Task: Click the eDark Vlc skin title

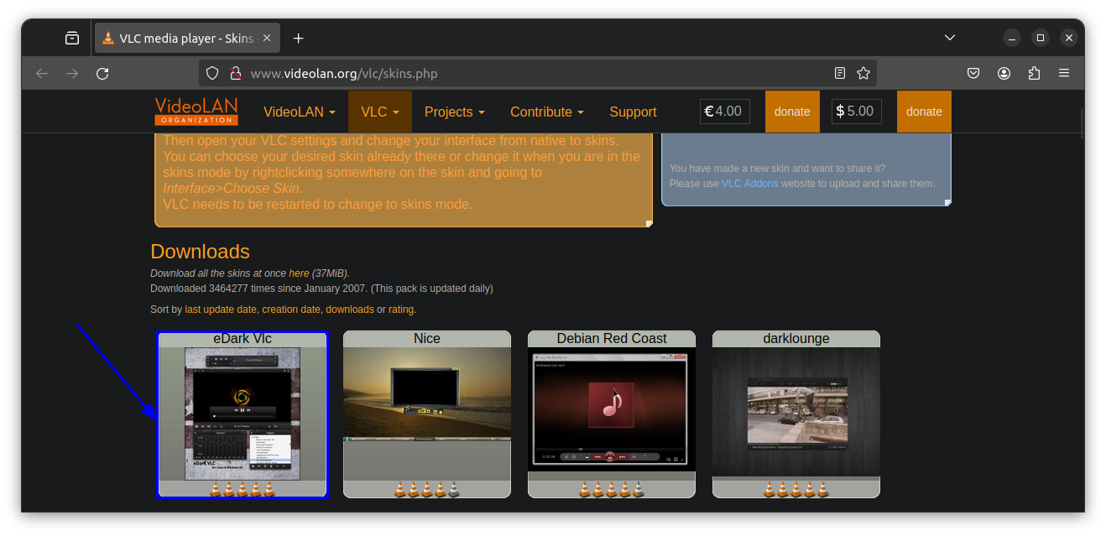Action: click(242, 339)
